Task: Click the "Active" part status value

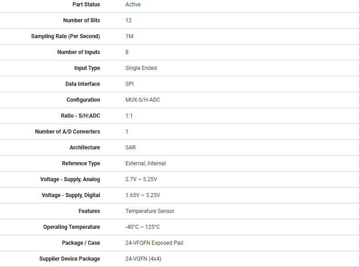Action: [x=133, y=5]
